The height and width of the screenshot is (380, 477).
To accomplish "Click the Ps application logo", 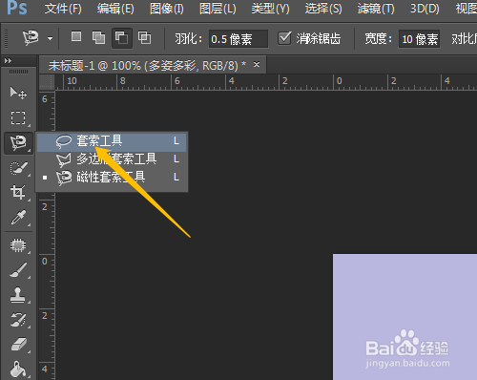I will (x=17, y=8).
